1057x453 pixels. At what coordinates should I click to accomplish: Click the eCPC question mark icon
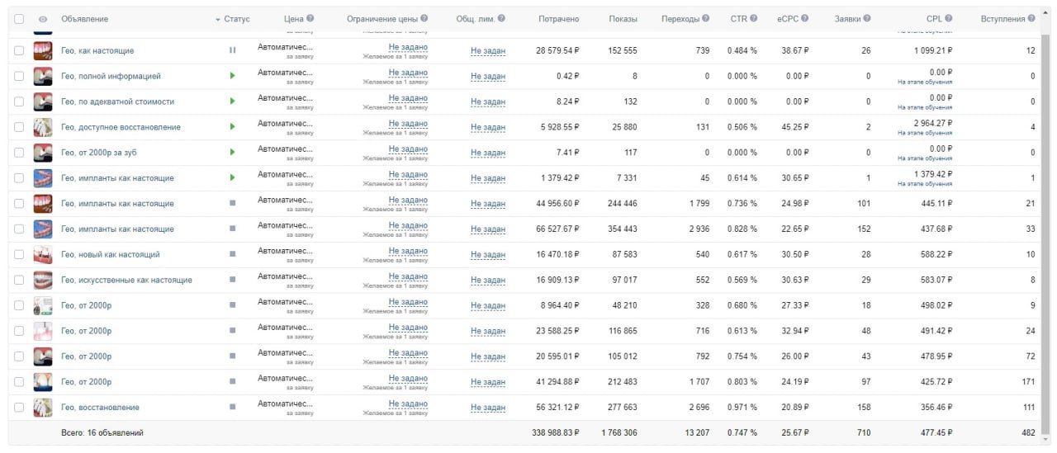804,18
